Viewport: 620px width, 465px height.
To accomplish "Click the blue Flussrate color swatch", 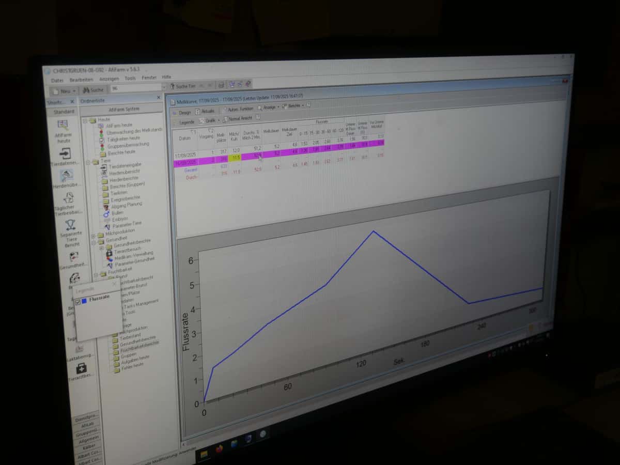I will pos(84,301).
